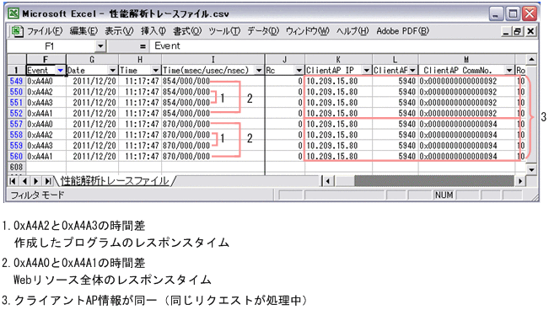Open the 挿入(I) menu

(x=153, y=31)
